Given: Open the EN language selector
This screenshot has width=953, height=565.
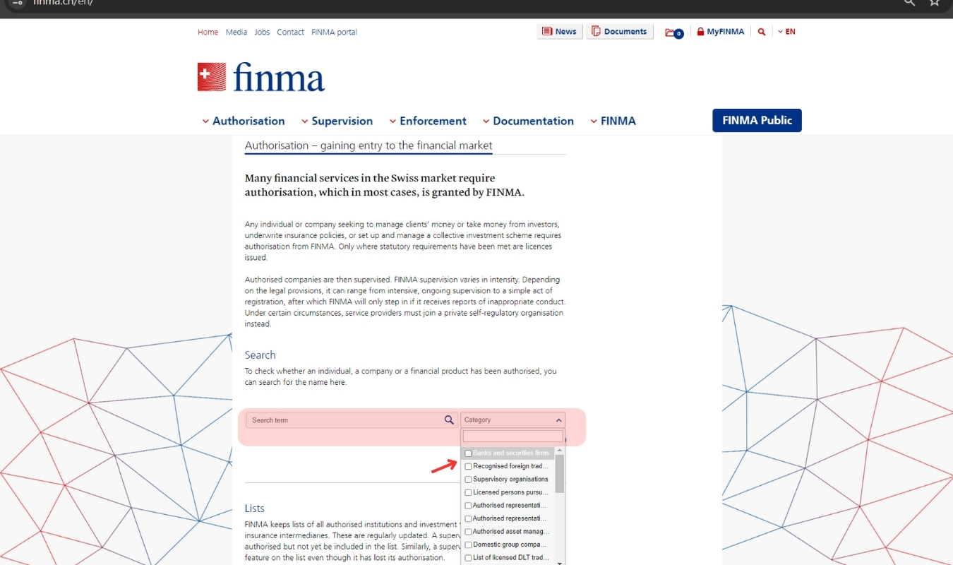Looking at the screenshot, I should pos(786,32).
